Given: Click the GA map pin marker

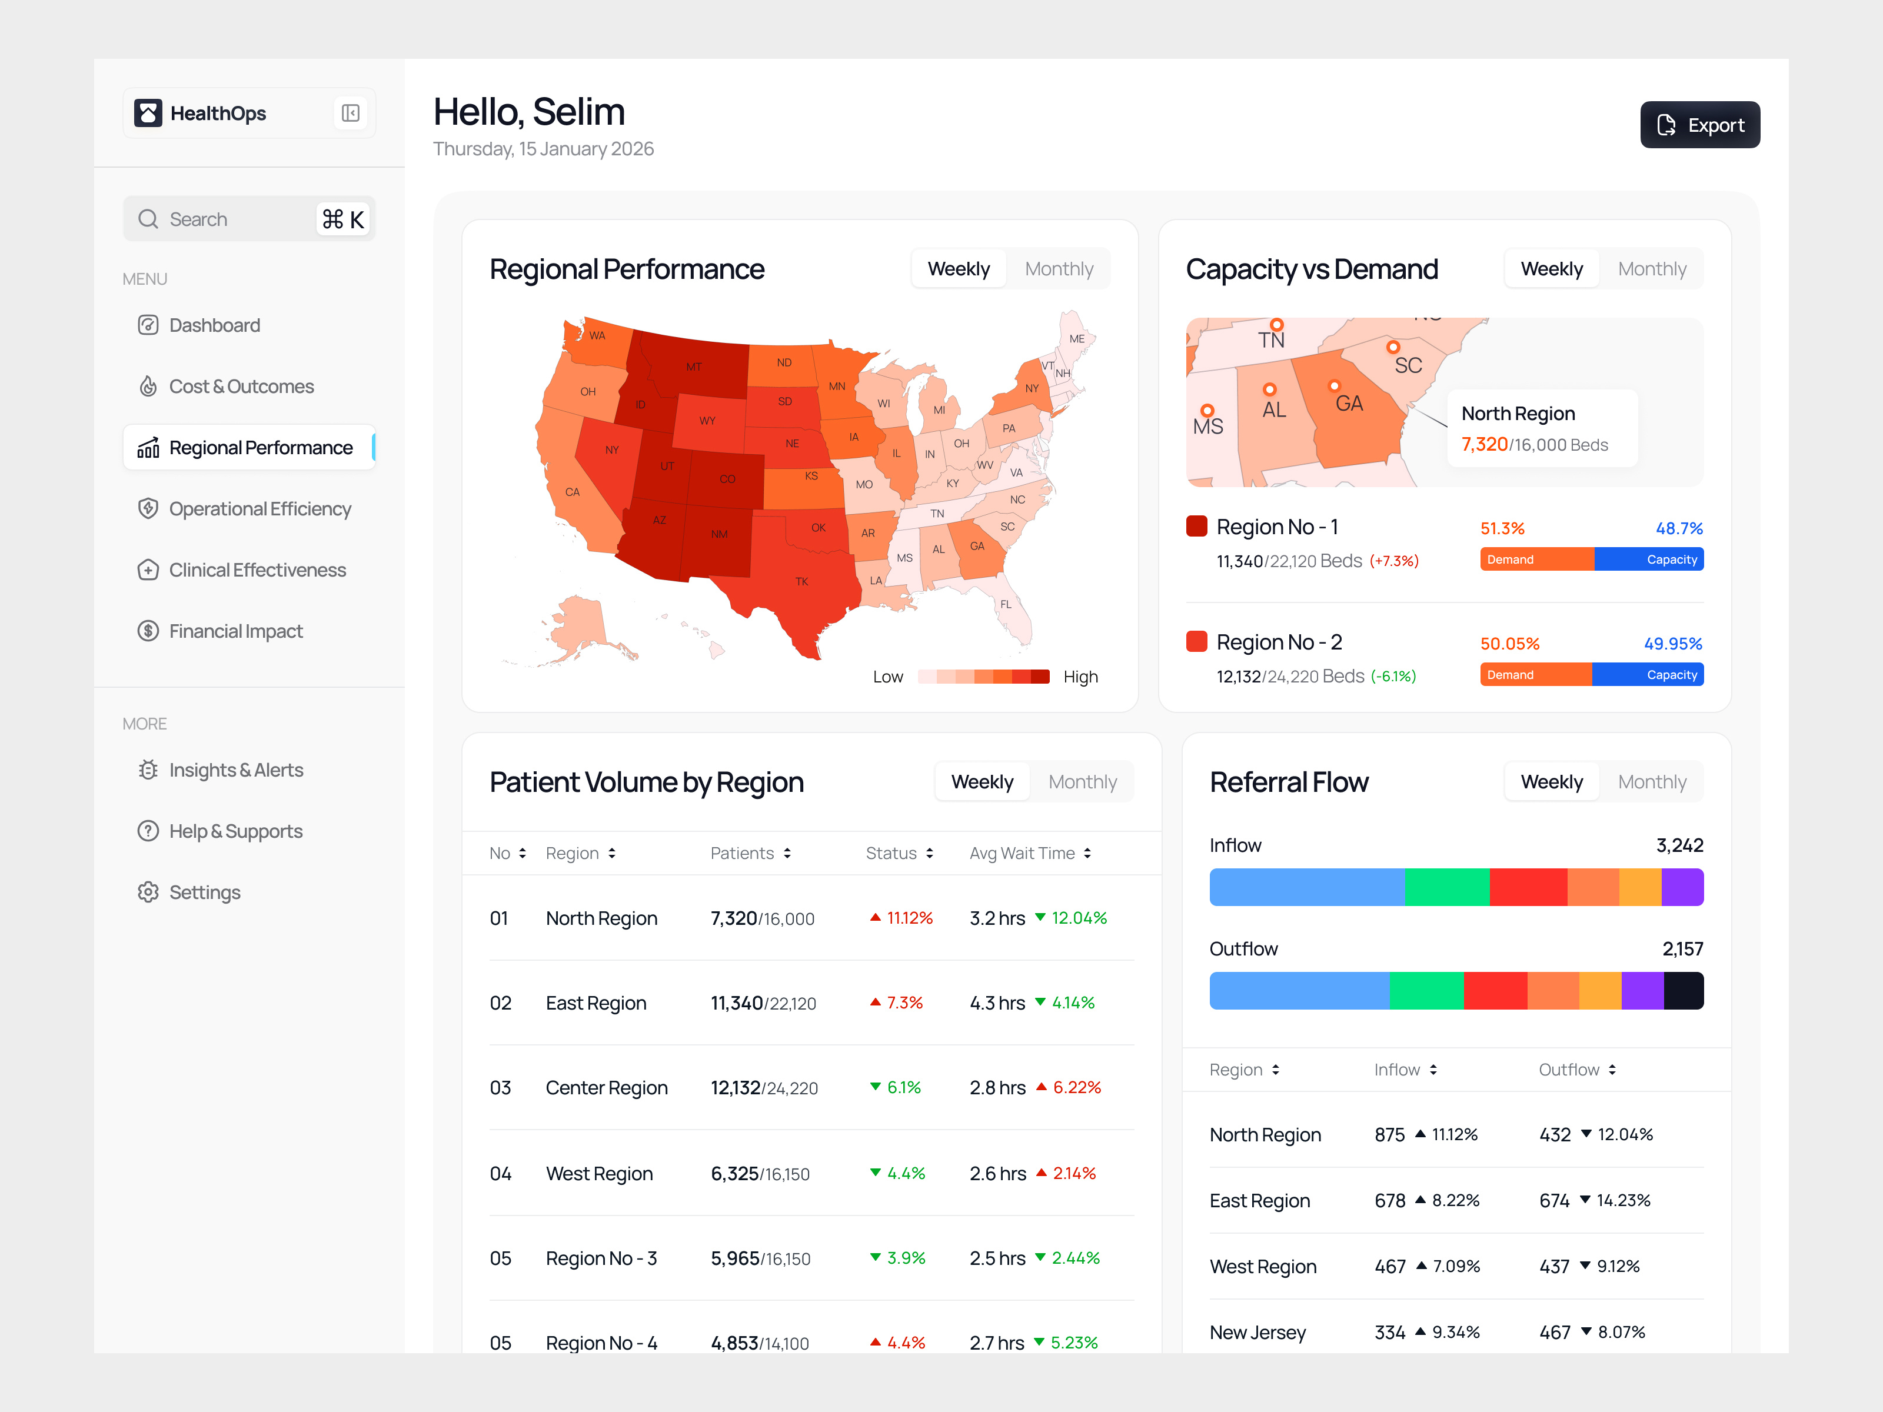Looking at the screenshot, I should tap(1334, 385).
